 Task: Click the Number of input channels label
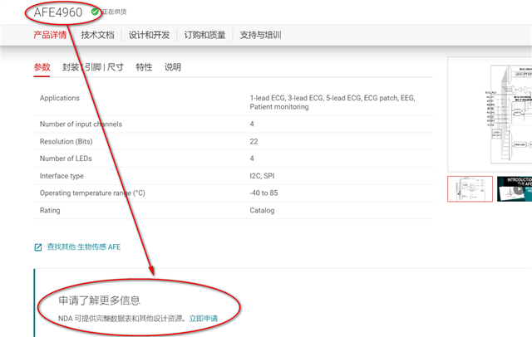81,124
